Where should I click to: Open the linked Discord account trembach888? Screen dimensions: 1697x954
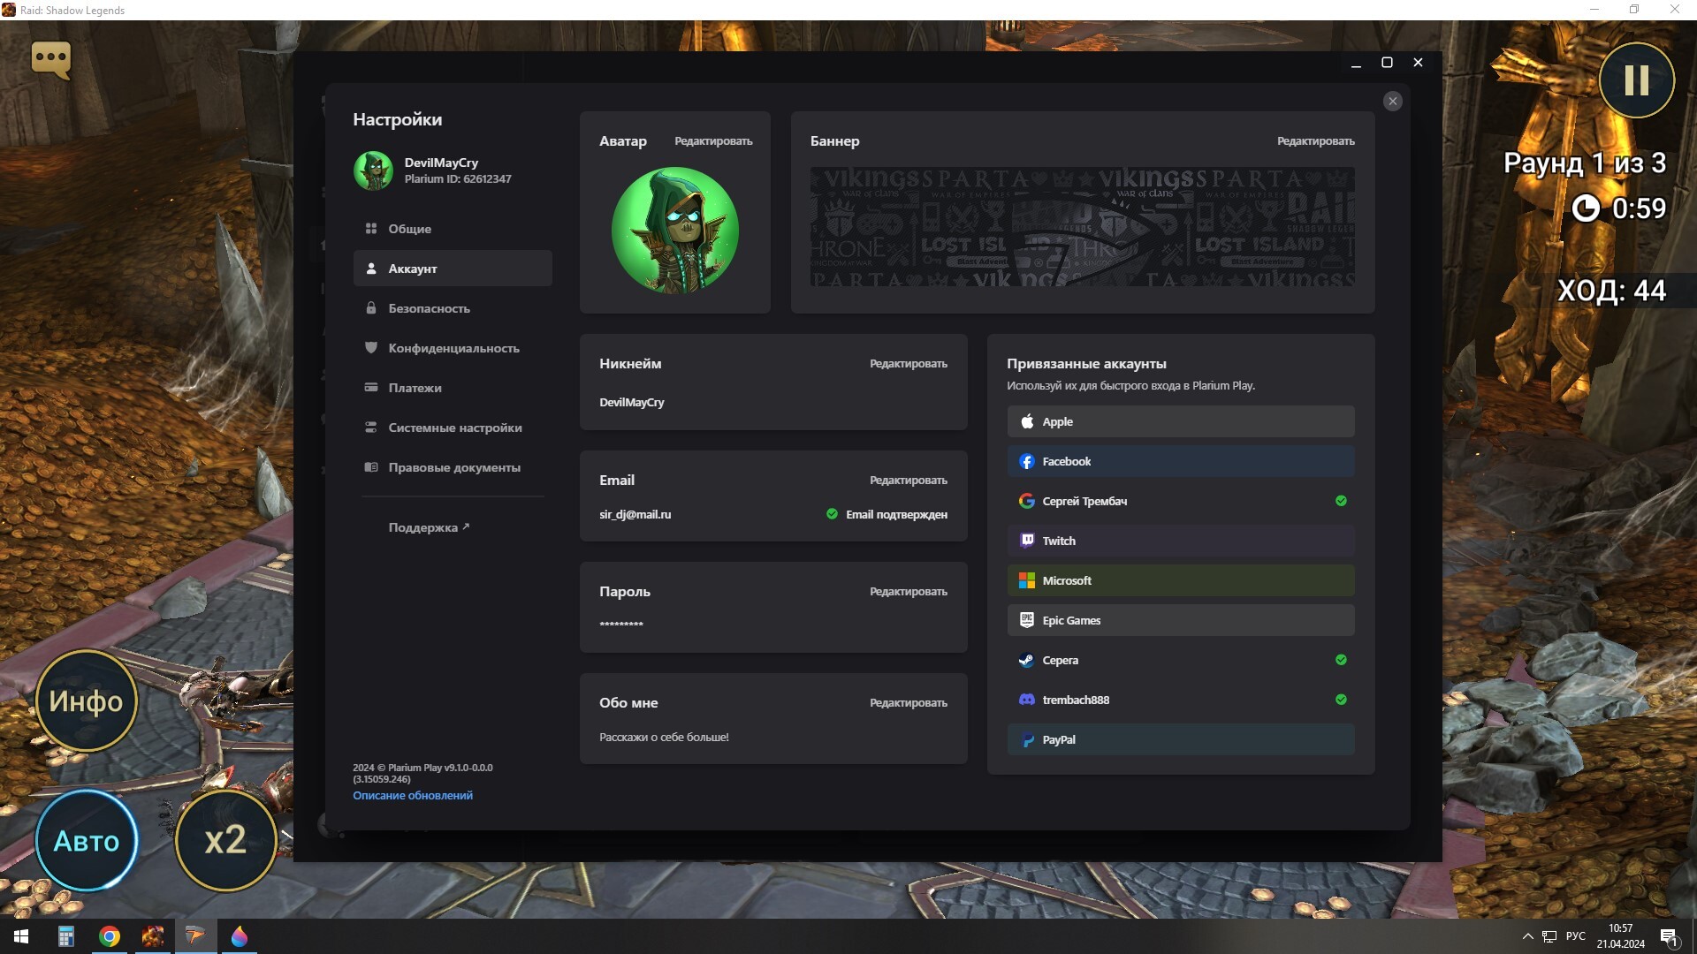[1181, 700]
